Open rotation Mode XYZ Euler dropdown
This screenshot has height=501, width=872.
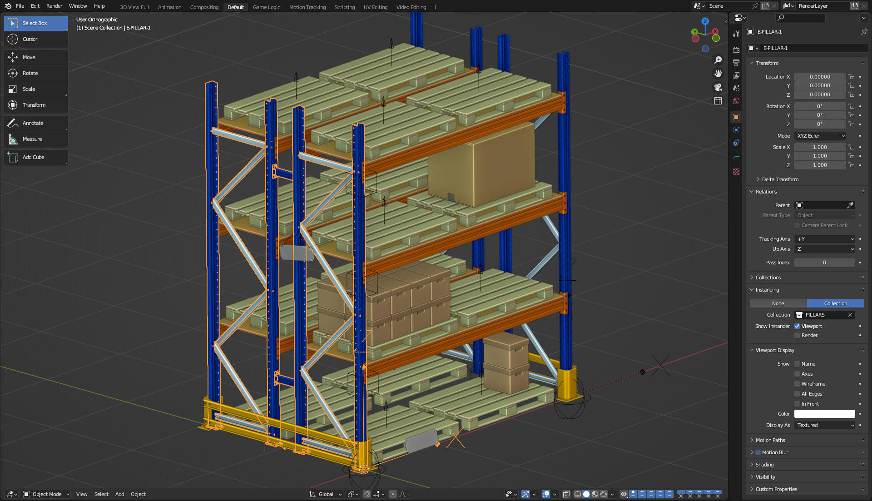click(x=820, y=136)
